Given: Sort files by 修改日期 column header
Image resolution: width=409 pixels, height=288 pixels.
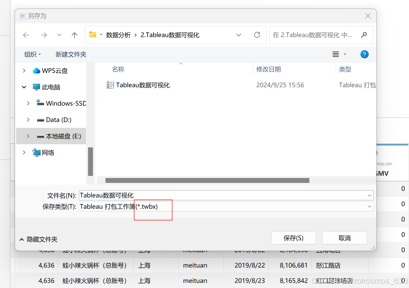Looking at the screenshot, I should coord(269,69).
